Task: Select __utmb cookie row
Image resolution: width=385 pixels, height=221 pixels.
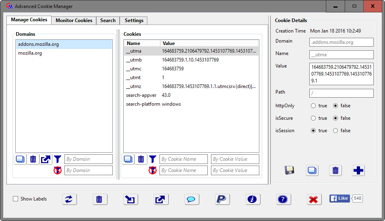Action: (x=191, y=60)
